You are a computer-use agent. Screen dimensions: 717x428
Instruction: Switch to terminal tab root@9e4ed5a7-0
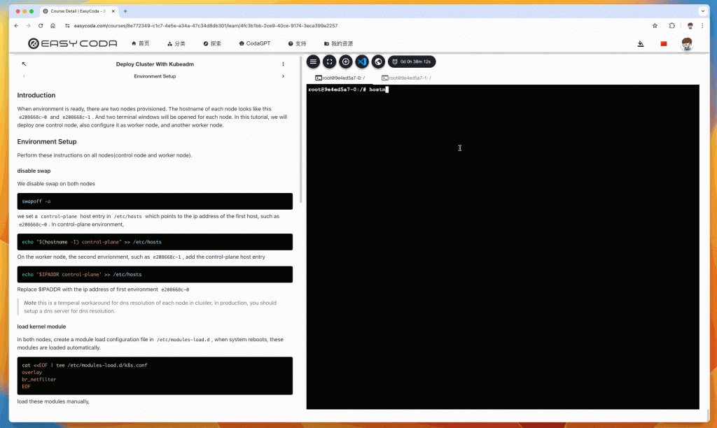point(340,78)
